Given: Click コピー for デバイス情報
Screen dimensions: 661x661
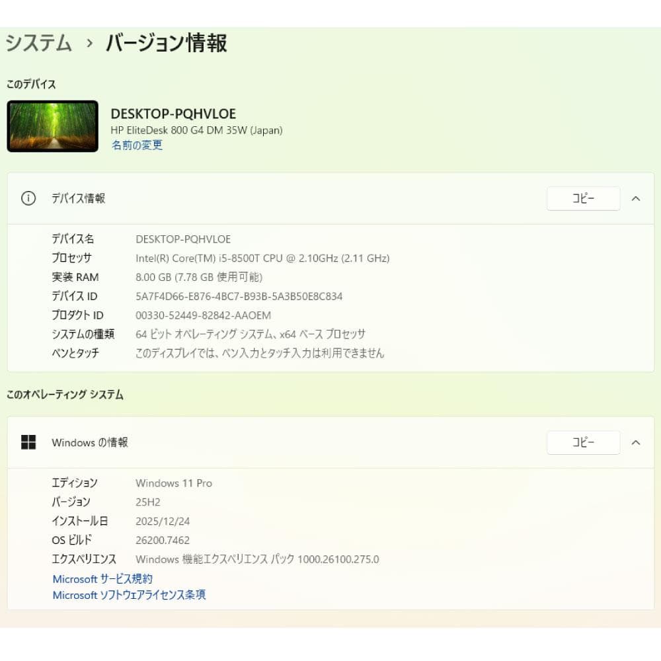Looking at the screenshot, I should (x=583, y=198).
